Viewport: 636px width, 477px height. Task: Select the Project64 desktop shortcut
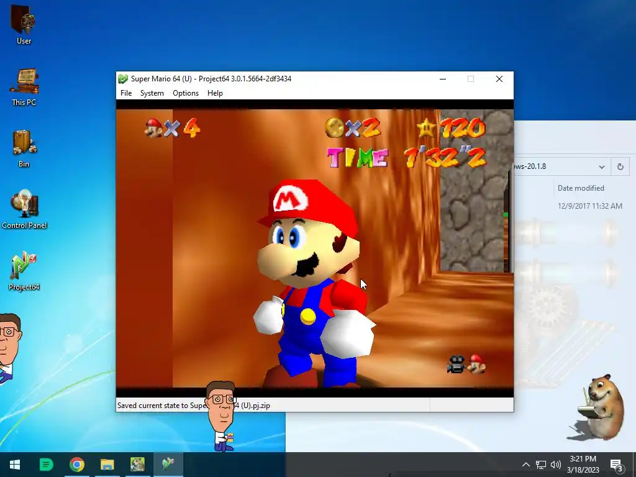click(24, 271)
